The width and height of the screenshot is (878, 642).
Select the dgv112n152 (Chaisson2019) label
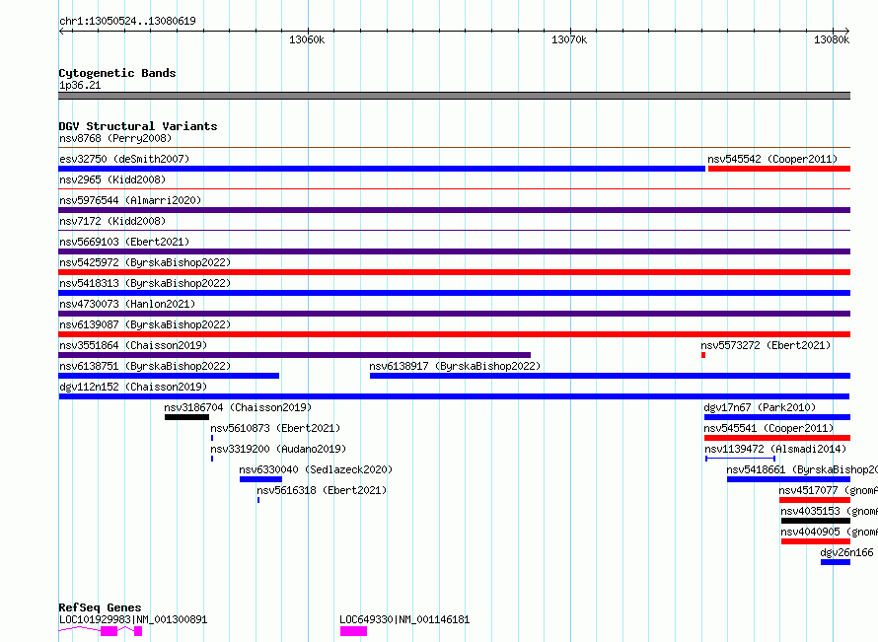point(133,387)
